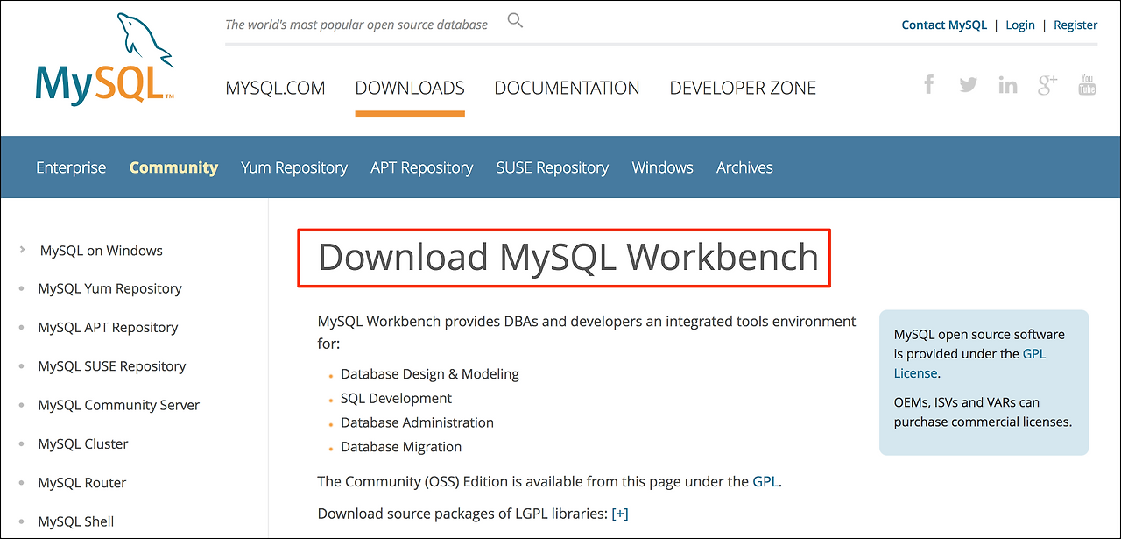Open MySQL APT Repository sidebar link

click(x=108, y=327)
